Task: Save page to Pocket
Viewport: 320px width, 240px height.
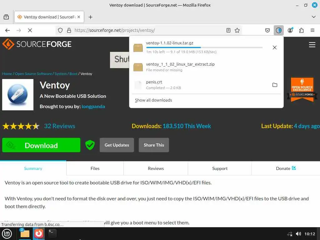Action: point(267,30)
